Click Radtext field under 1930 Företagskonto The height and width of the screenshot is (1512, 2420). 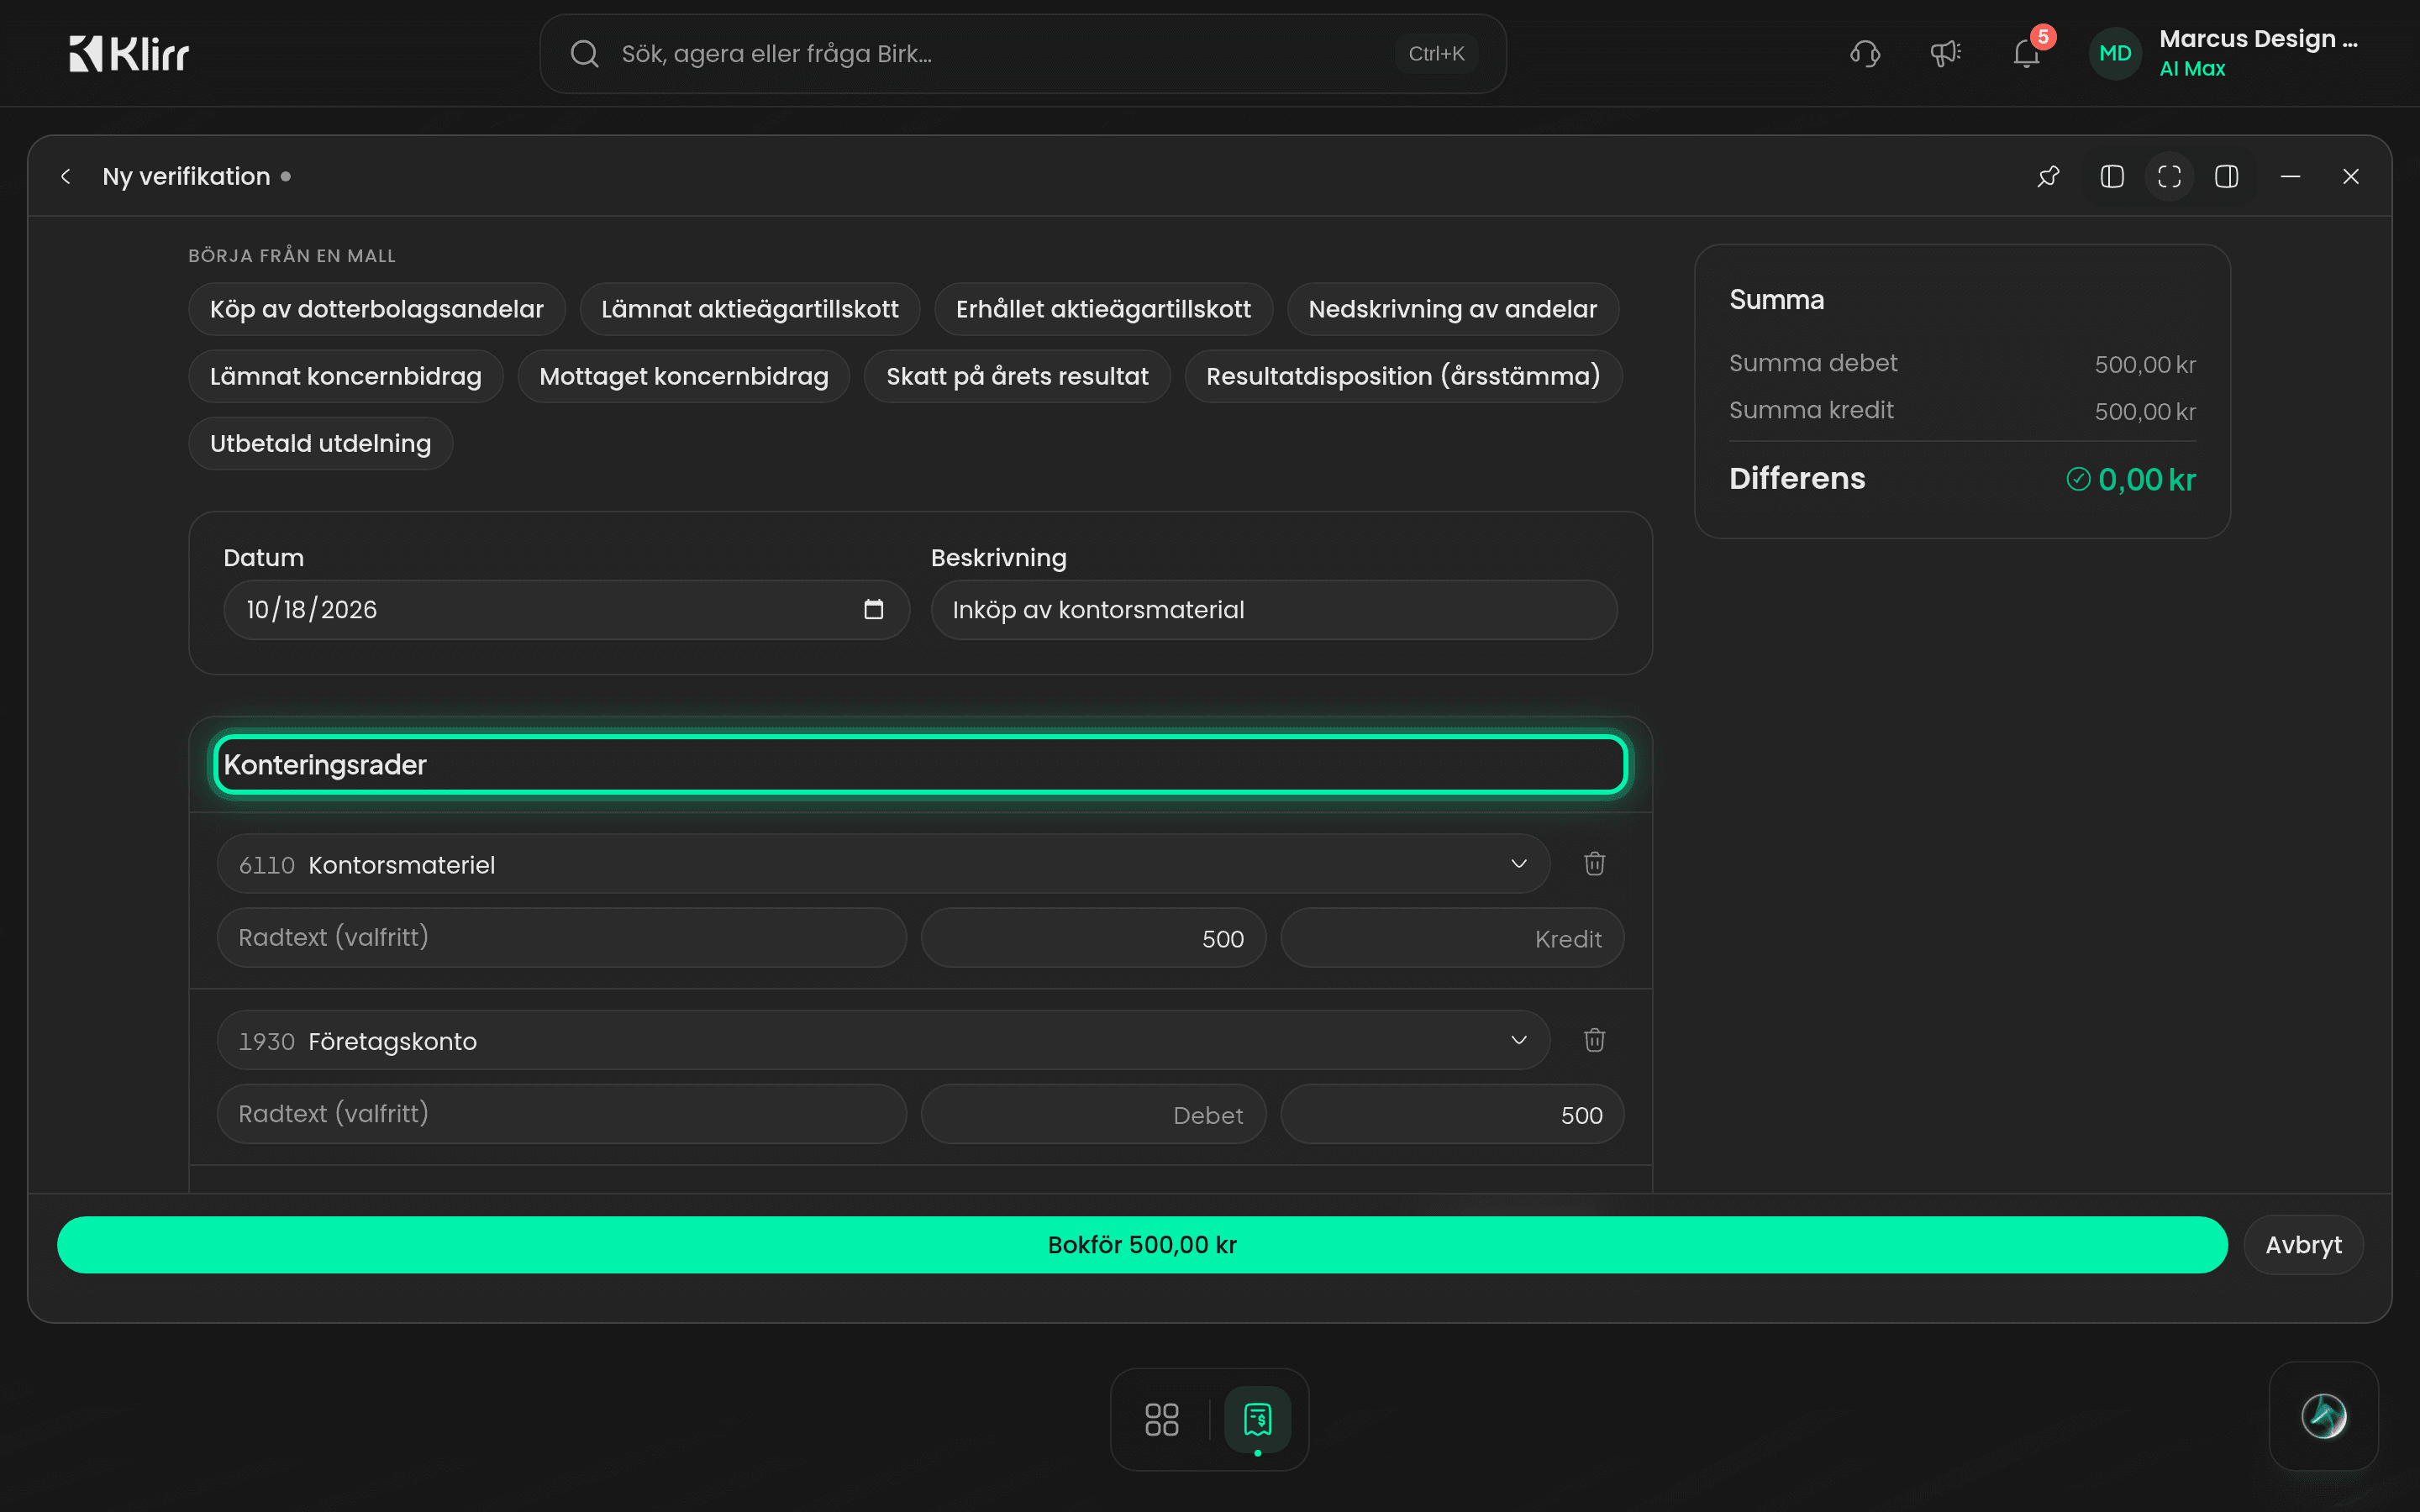562,1114
